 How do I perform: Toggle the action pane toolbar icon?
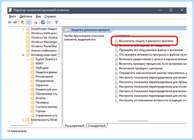48,22
